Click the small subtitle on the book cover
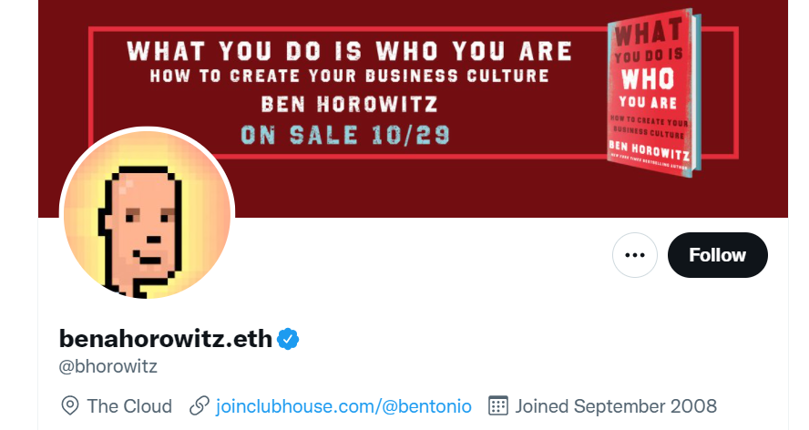Image resolution: width=809 pixels, height=430 pixels. pos(649,128)
